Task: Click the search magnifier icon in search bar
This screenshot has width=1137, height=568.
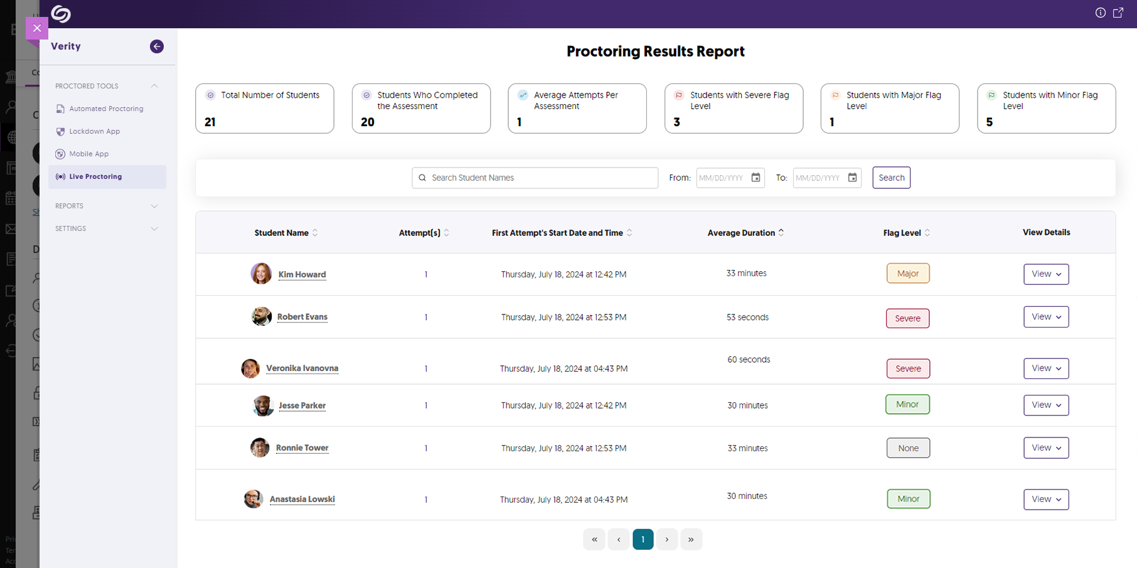Action: point(422,178)
